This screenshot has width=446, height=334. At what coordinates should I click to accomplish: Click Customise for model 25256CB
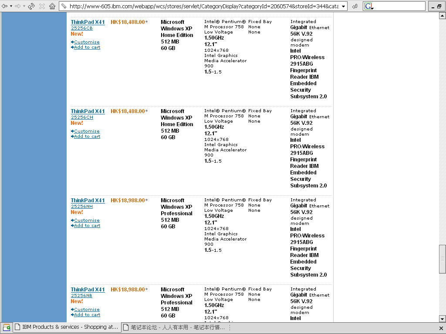pyautogui.click(x=87, y=42)
